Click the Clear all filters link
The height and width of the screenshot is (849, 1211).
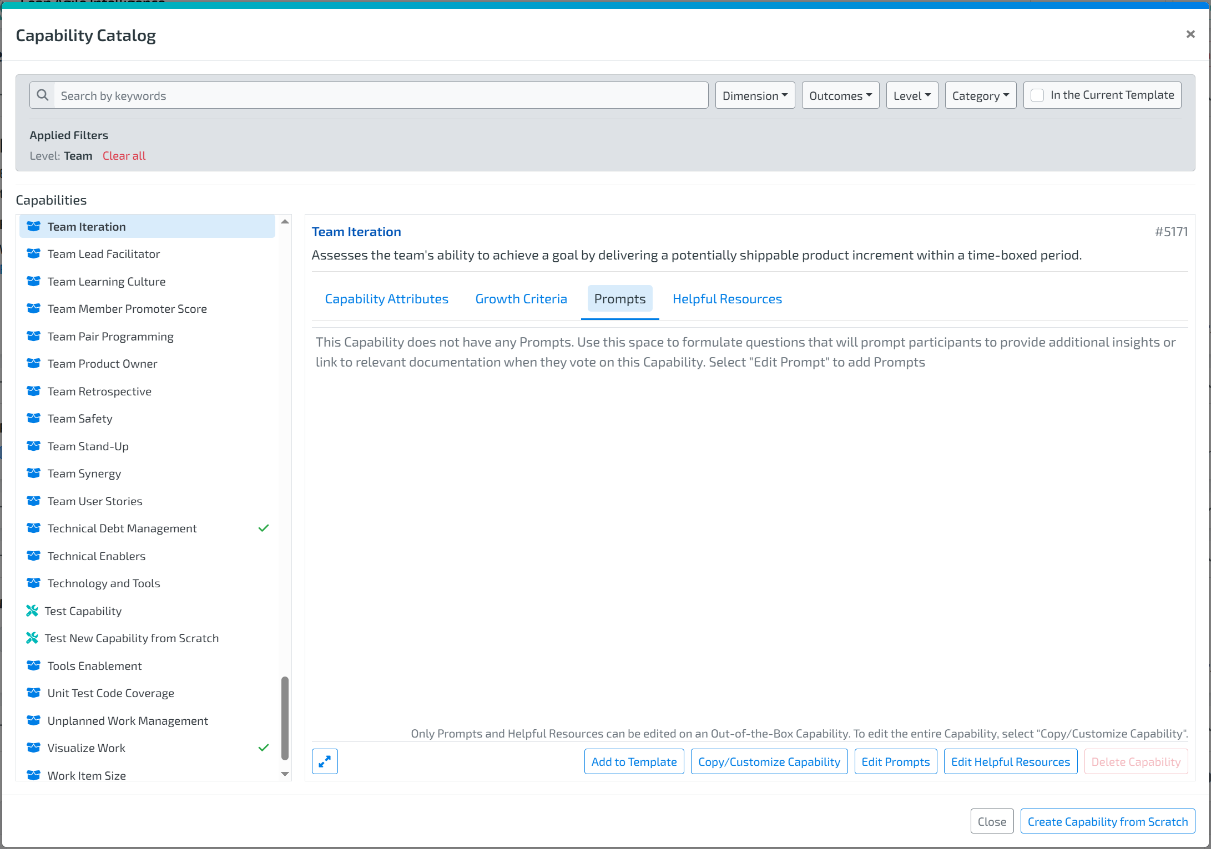[124, 156]
